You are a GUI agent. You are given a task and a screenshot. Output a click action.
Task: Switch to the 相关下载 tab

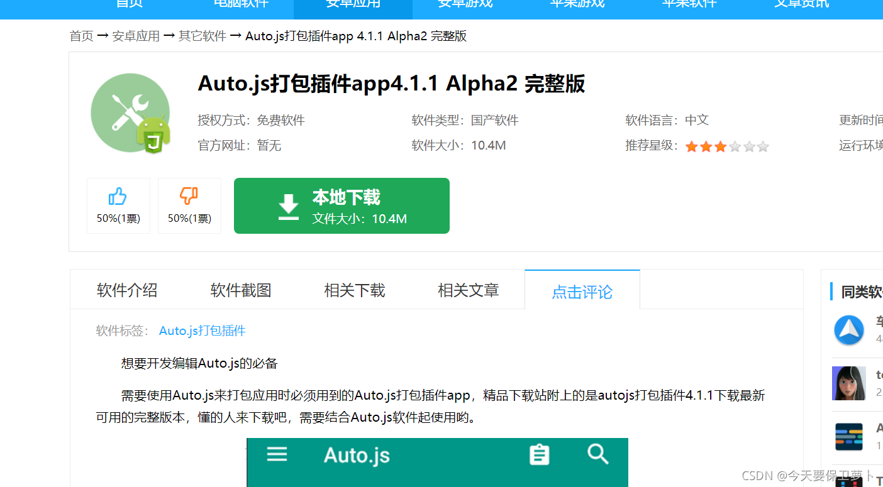(355, 290)
